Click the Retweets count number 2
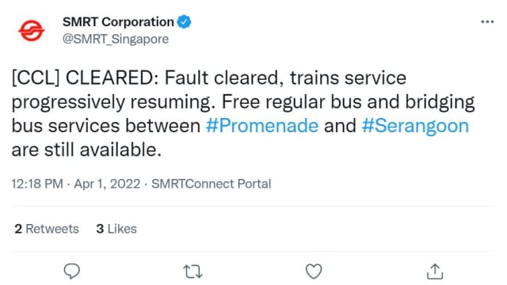Image resolution: width=507 pixels, height=285 pixels. (18, 229)
